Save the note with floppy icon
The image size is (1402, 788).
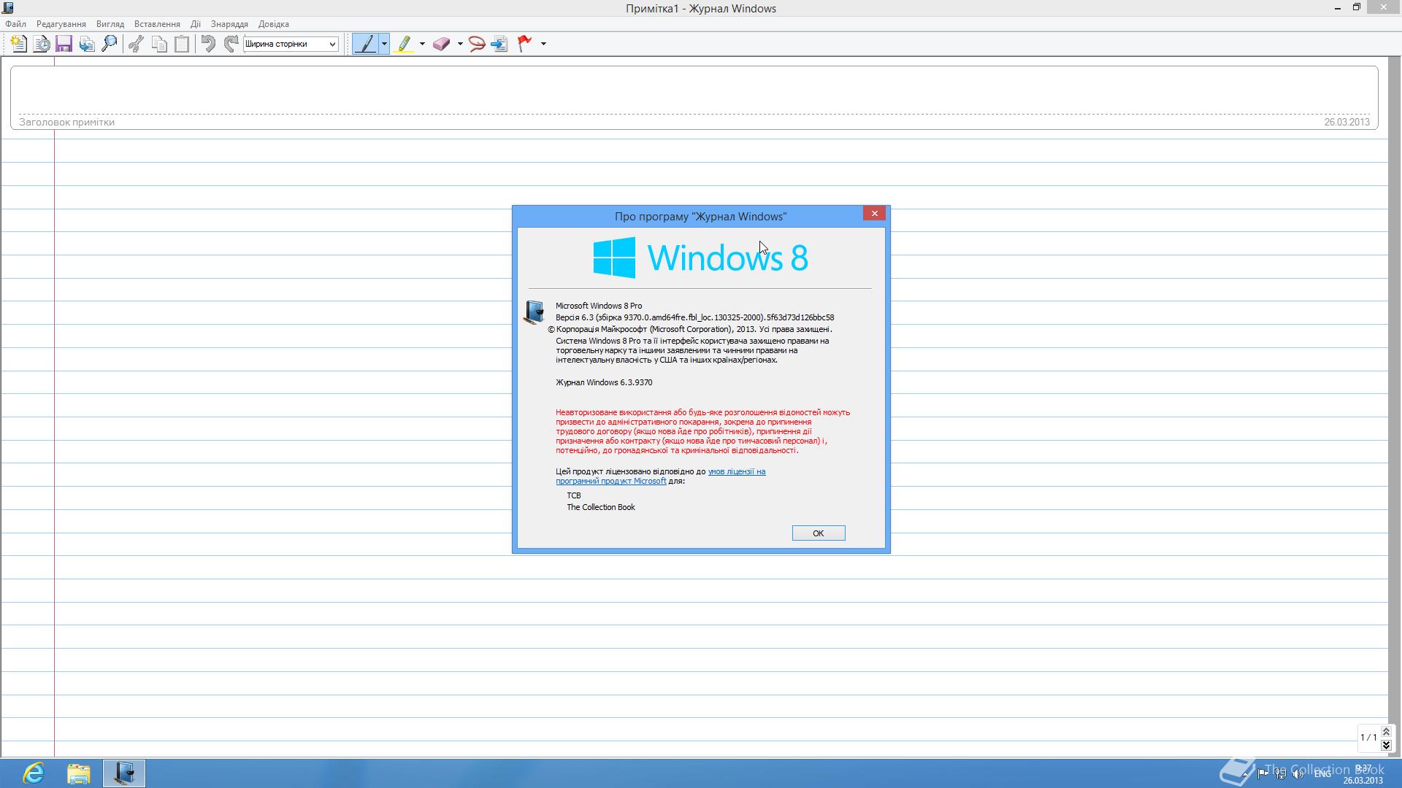coord(64,44)
